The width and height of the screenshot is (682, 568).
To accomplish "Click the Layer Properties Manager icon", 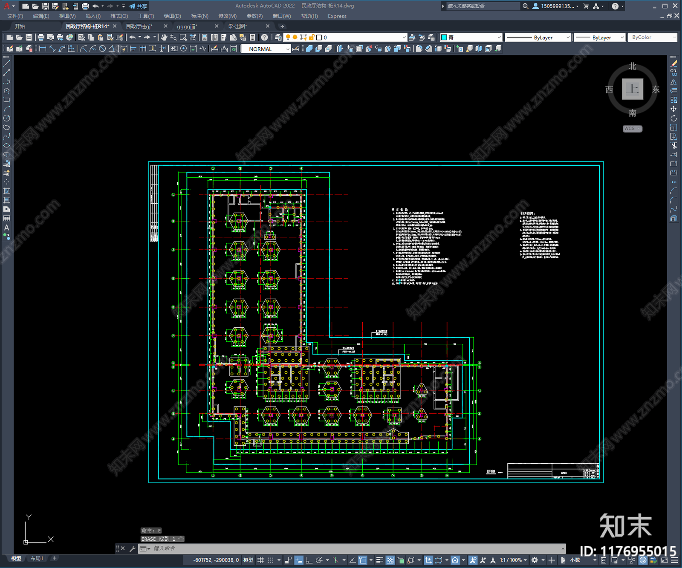I will 278,37.
